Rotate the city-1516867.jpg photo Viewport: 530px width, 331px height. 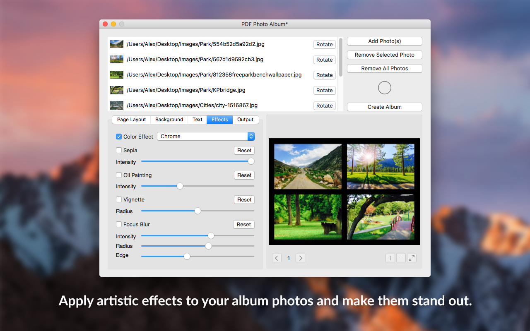325,106
